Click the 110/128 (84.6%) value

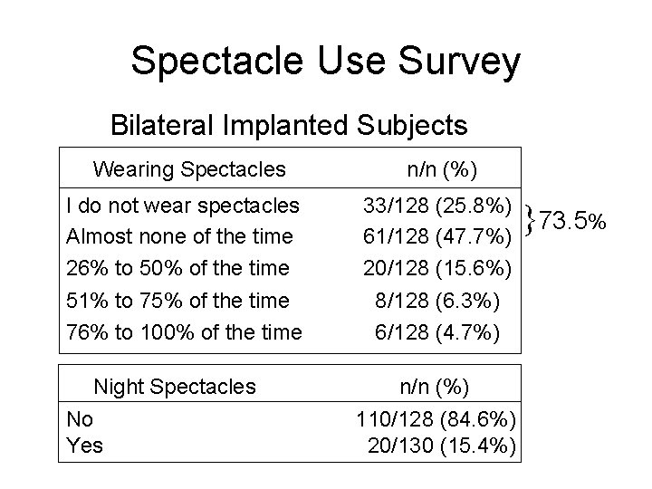(436, 419)
